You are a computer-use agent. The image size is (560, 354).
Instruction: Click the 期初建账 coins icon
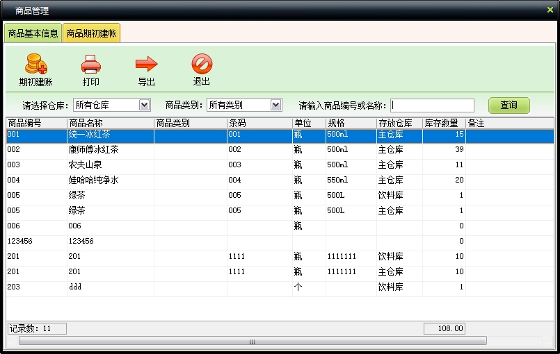coord(35,65)
